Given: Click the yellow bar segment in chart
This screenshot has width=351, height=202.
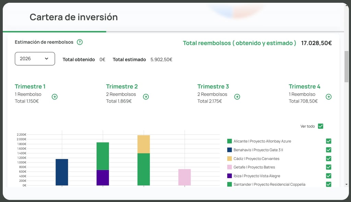Looking at the screenshot, I should tap(144, 144).
